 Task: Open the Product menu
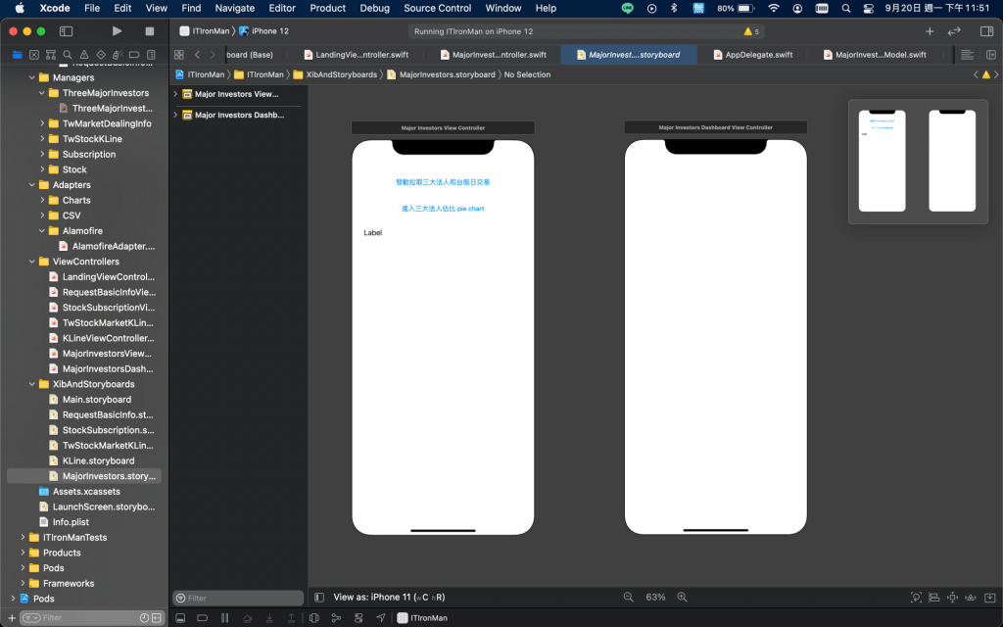pos(327,8)
